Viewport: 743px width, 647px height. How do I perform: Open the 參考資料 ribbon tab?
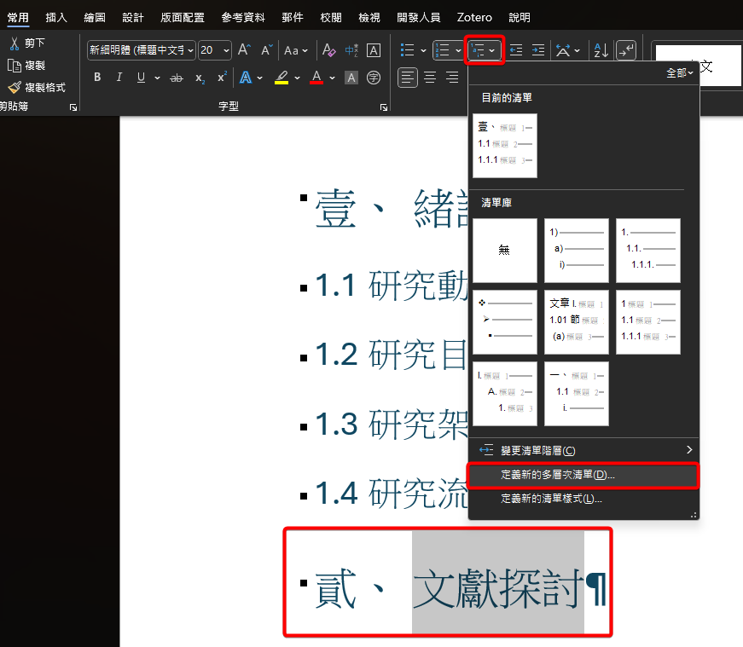point(243,17)
